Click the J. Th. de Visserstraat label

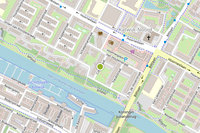[134, 85]
